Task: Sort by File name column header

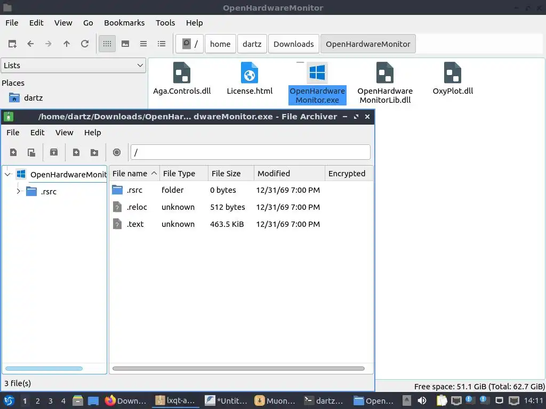Action: (134, 174)
